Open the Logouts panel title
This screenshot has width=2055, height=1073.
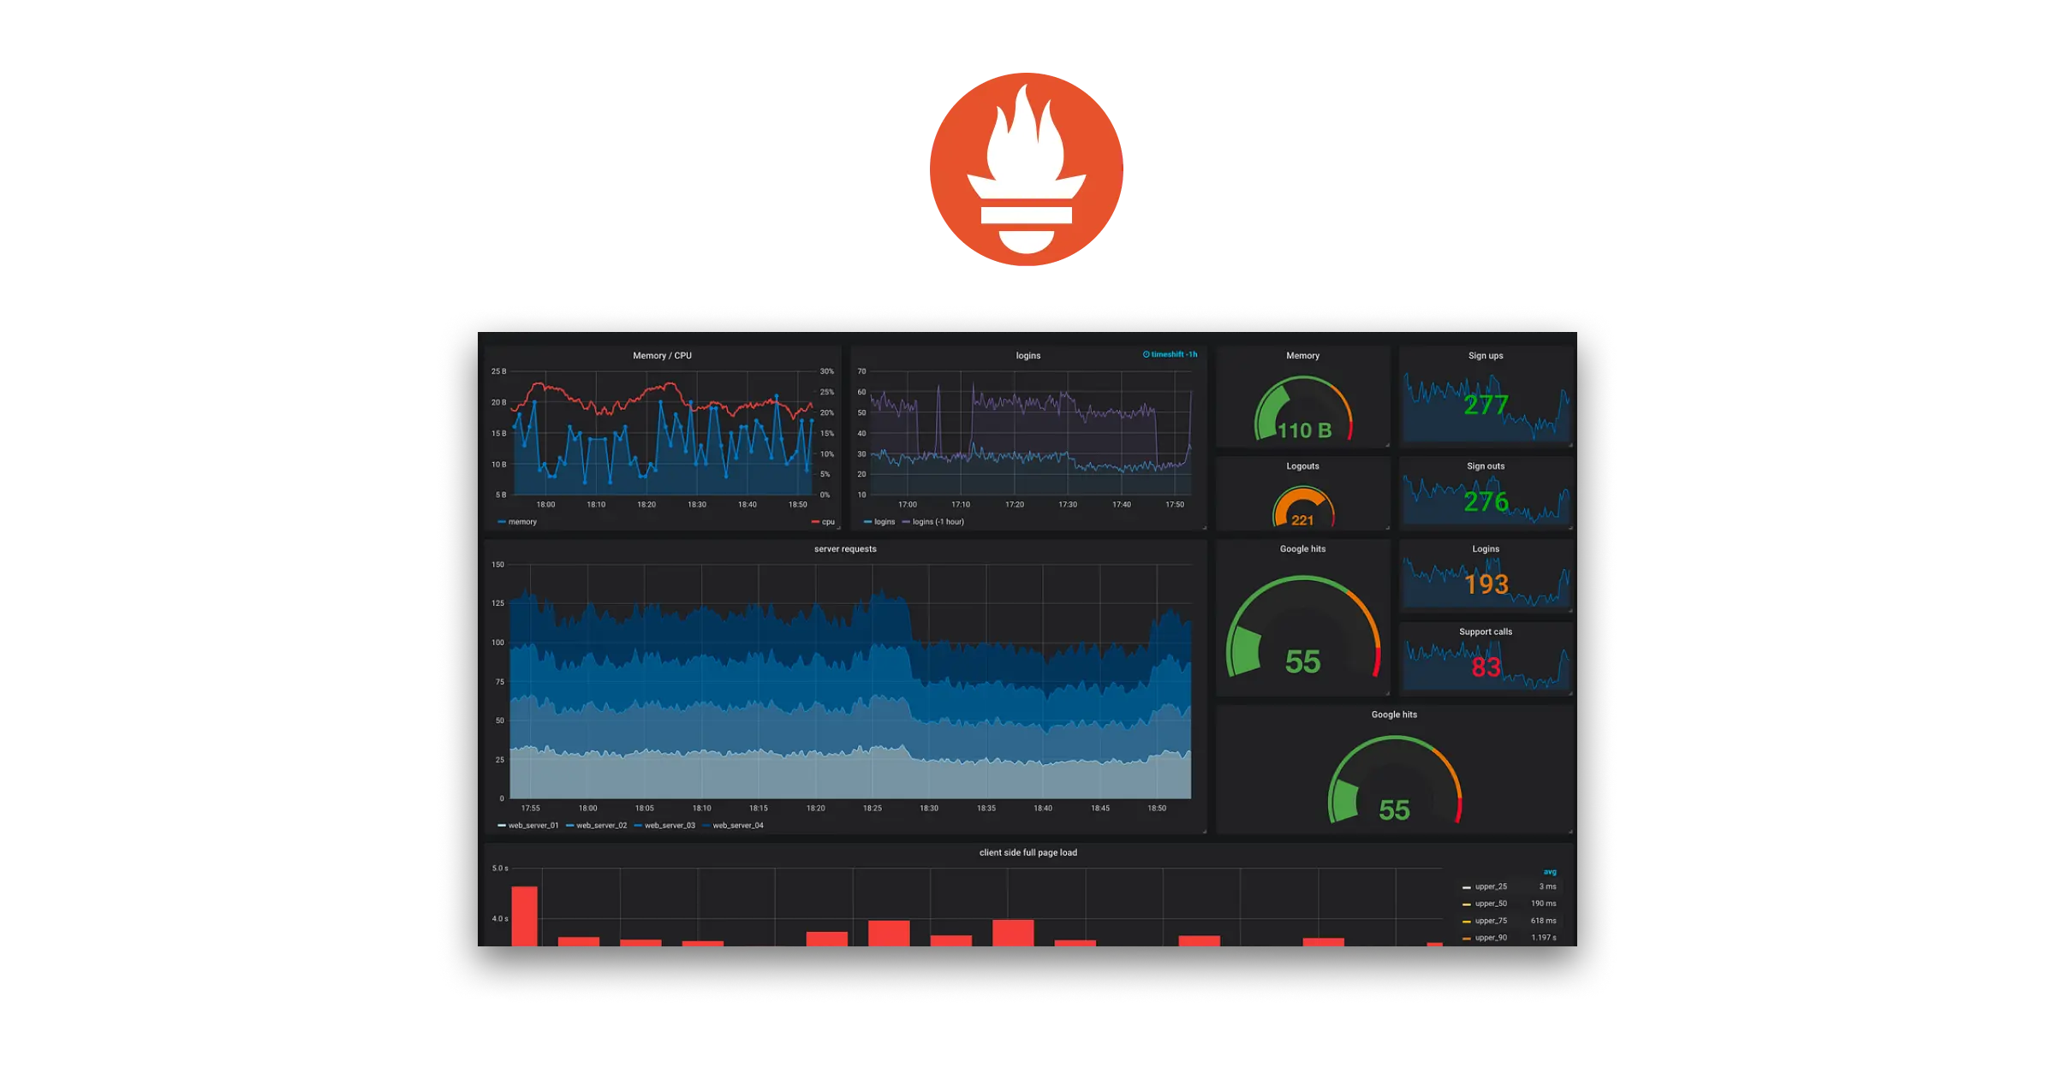tap(1302, 466)
